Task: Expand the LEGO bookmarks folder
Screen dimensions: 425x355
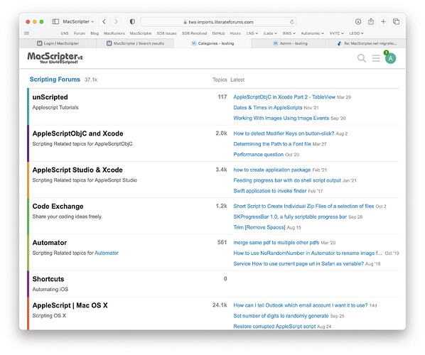Action: pyautogui.click(x=357, y=33)
